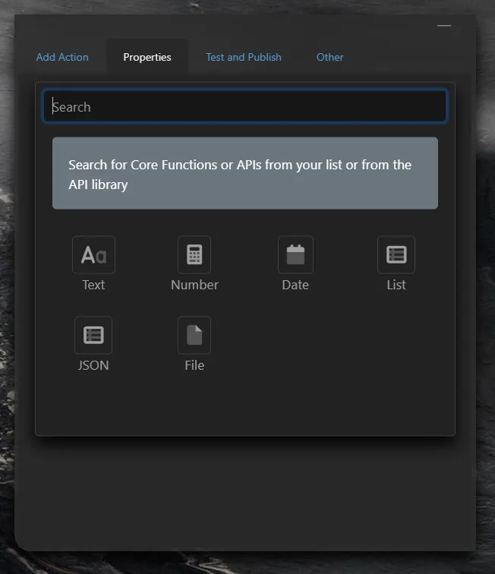Choose the Number calculator icon
This screenshot has height=574, width=495.
194,255
